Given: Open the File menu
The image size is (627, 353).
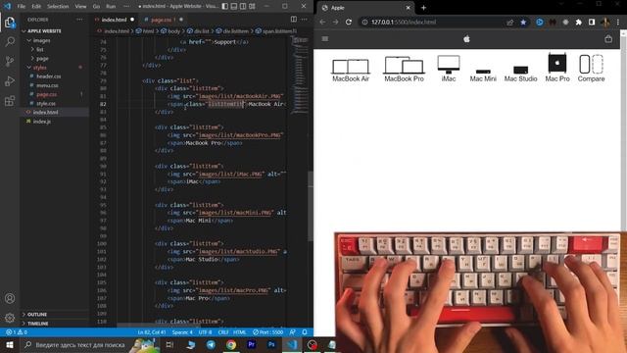Looking at the screenshot, I should point(22,7).
